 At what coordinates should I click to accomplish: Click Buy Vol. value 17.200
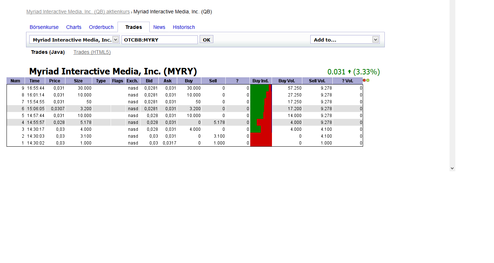click(295, 109)
